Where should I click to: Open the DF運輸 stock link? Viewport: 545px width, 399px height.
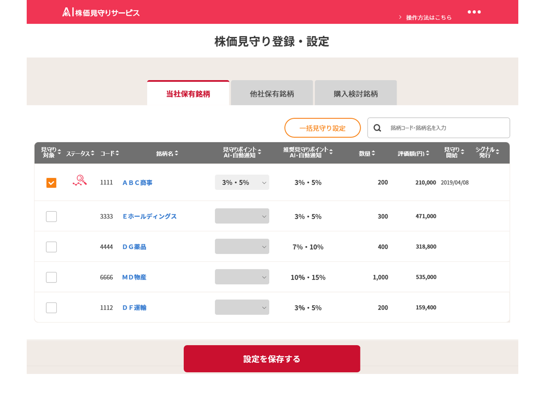pyautogui.click(x=134, y=308)
